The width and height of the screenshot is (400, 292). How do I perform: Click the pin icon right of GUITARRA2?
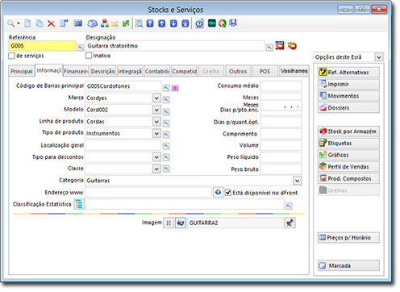[290, 223]
